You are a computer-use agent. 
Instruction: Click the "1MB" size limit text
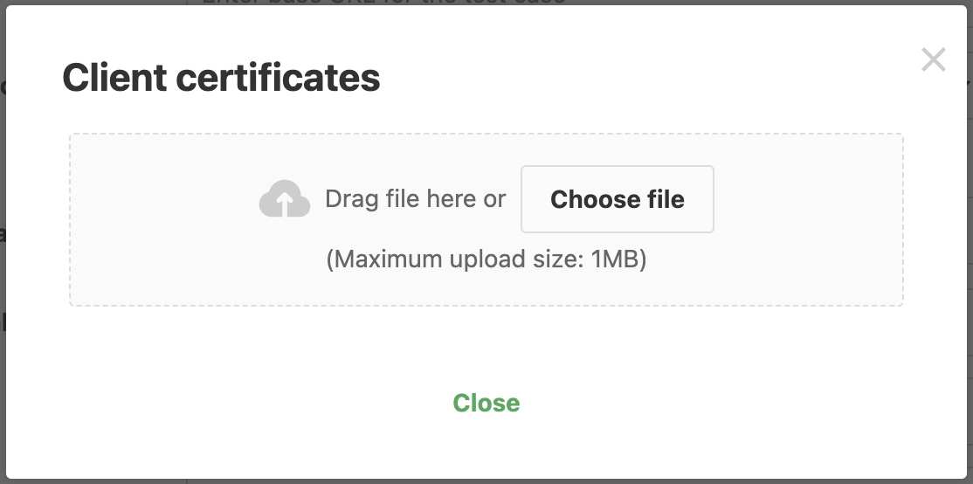[614, 259]
